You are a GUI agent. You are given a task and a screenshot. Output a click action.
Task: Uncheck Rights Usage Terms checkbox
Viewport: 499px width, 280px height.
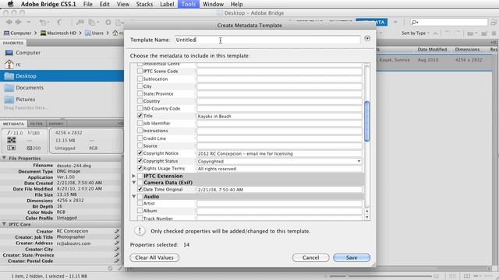point(140,168)
